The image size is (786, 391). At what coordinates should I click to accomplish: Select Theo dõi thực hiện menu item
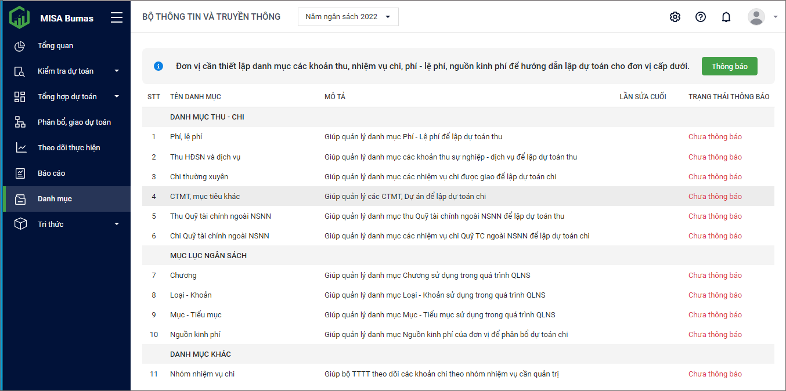coord(68,148)
